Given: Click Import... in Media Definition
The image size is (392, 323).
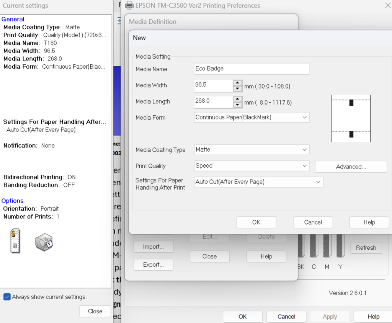Looking at the screenshot, I should point(153,247).
